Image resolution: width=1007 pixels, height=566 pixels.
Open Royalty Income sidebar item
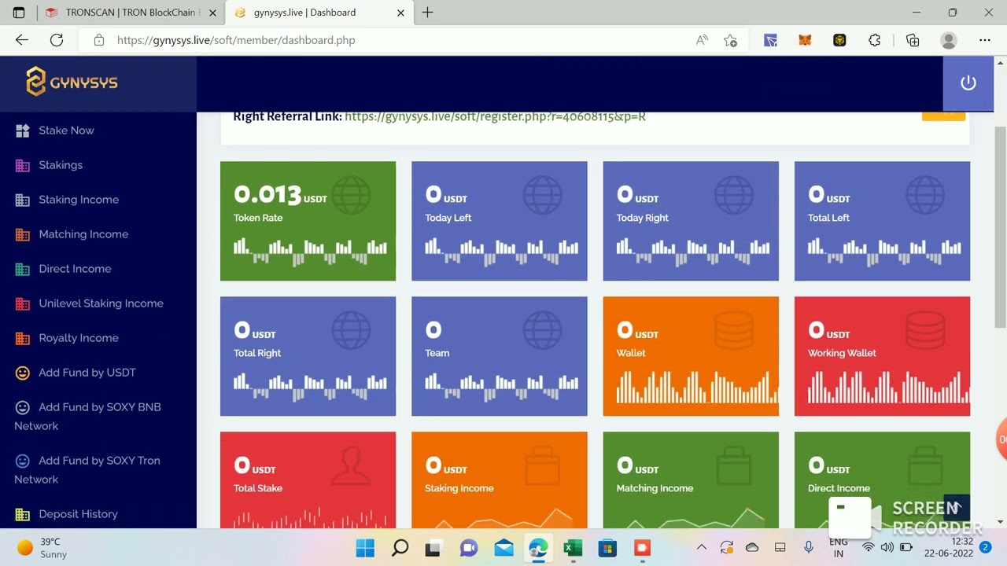point(79,338)
